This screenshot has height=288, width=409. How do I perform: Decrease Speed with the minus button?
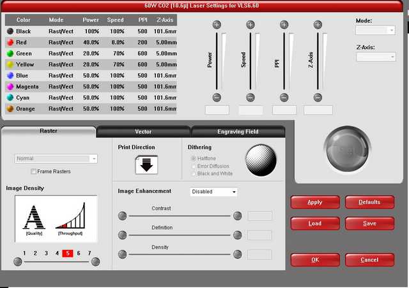point(251,97)
